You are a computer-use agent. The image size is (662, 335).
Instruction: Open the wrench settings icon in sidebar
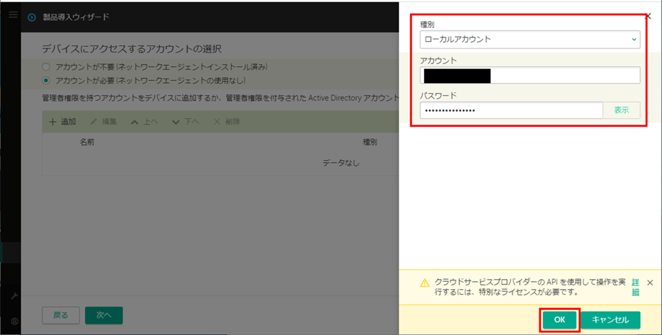click(x=14, y=295)
